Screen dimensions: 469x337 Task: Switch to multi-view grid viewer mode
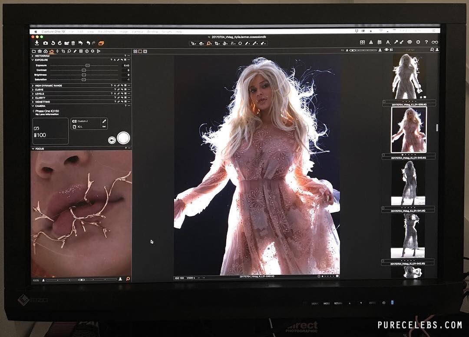point(135,51)
